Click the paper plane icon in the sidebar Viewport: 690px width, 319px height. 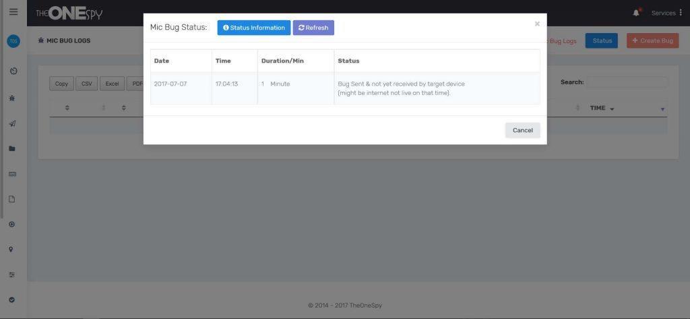point(12,123)
